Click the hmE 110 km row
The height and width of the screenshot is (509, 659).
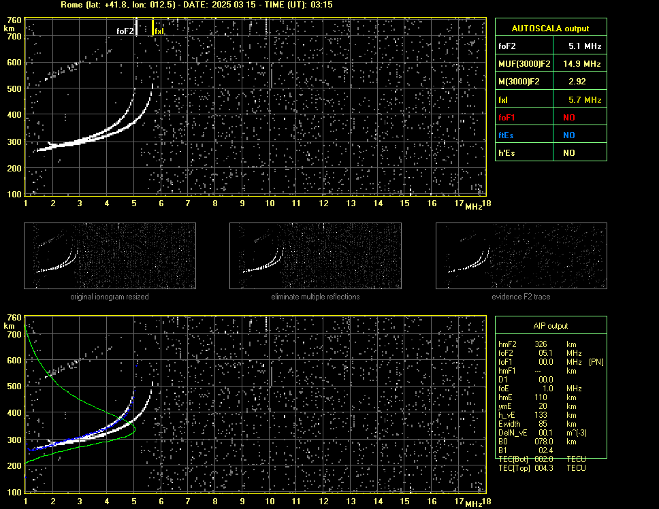(x=537, y=397)
